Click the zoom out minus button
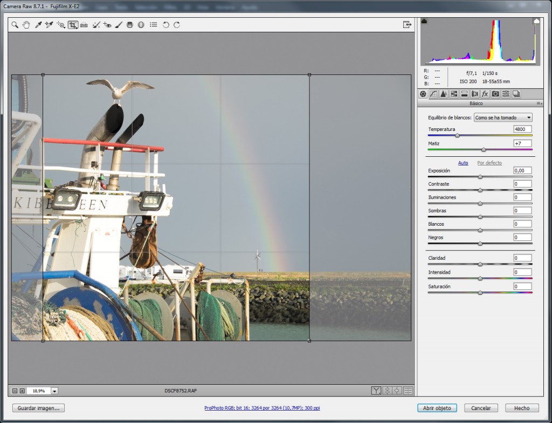The width and height of the screenshot is (552, 423). 15,391
